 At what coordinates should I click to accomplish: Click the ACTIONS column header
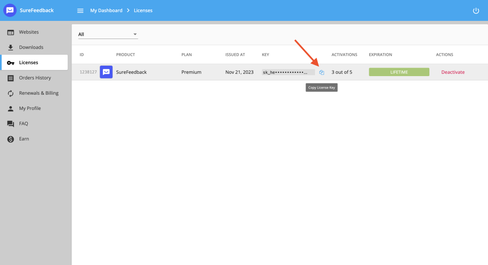click(445, 55)
